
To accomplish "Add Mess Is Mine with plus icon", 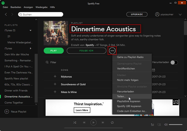I will [55, 92].
